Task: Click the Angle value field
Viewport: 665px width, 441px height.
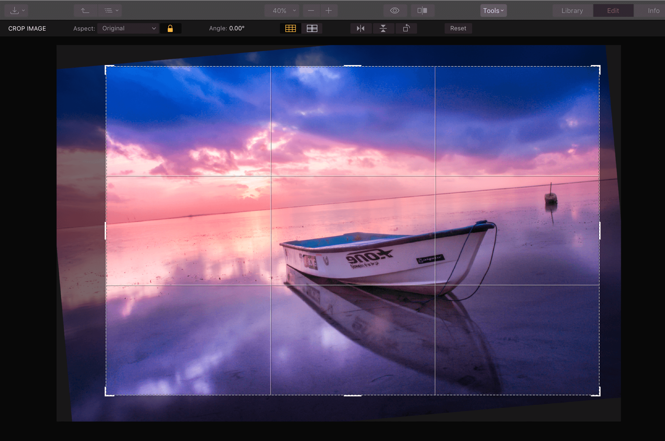Action: tap(237, 28)
